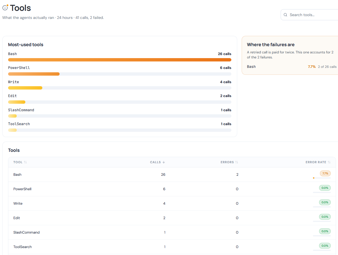
Task: Click the Write usage bar
Action: [x=120, y=88]
